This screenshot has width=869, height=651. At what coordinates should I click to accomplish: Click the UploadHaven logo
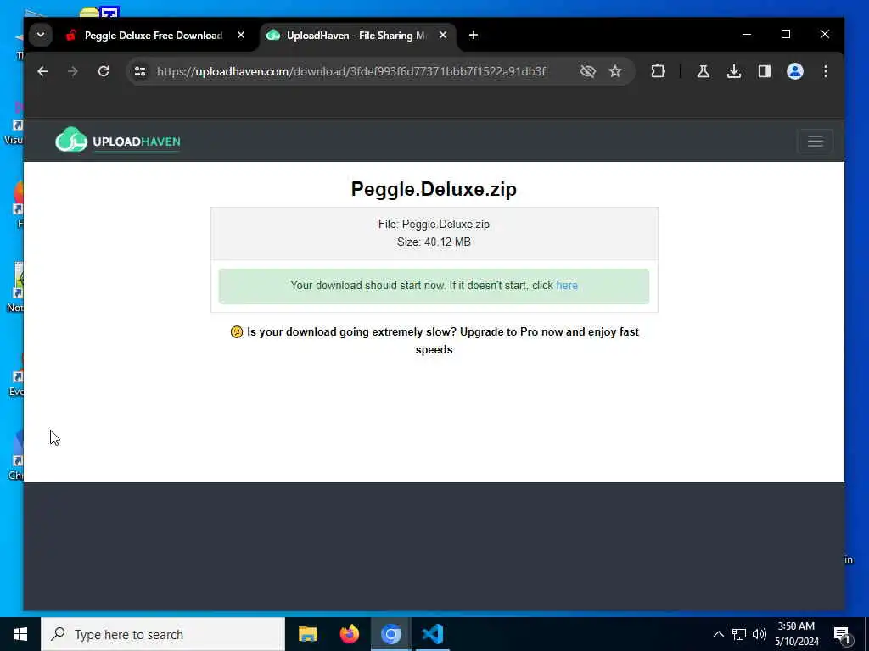coord(118,141)
